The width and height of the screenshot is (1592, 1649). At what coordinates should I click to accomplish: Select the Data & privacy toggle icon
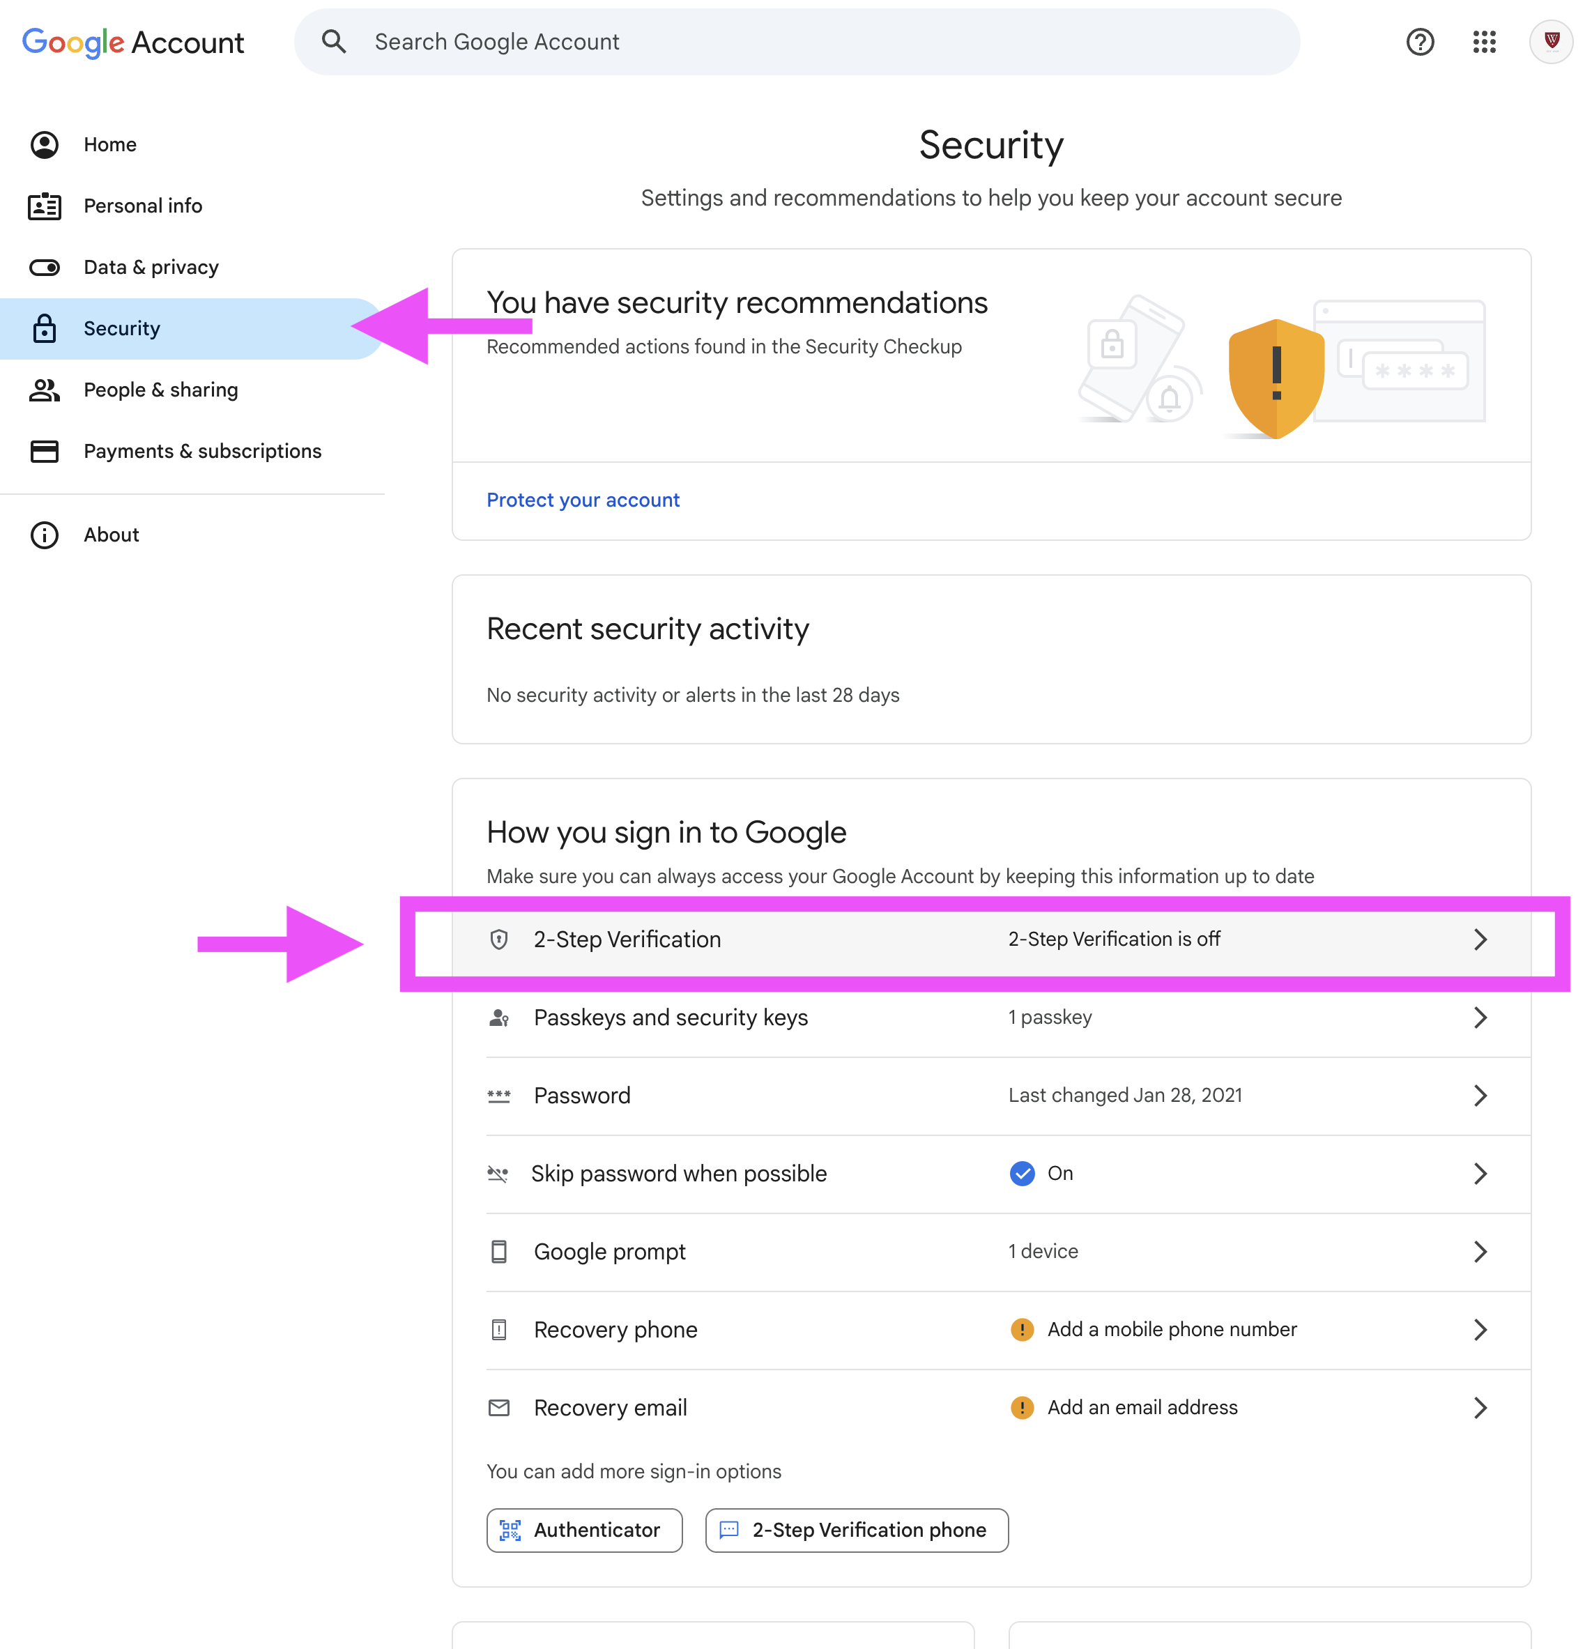(x=45, y=267)
